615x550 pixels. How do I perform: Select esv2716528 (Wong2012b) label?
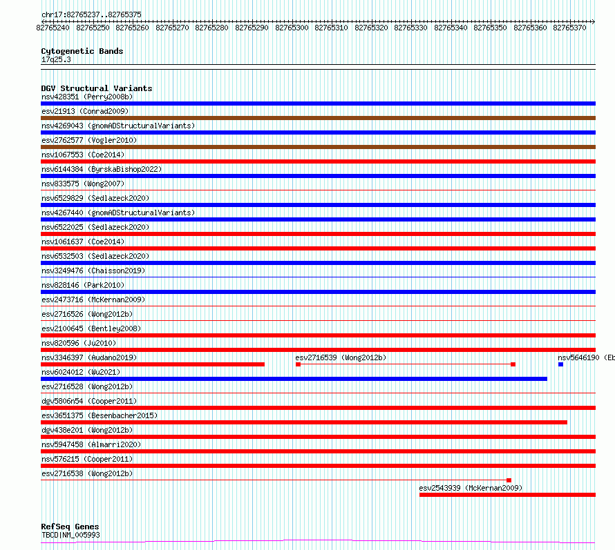pyautogui.click(x=87, y=386)
